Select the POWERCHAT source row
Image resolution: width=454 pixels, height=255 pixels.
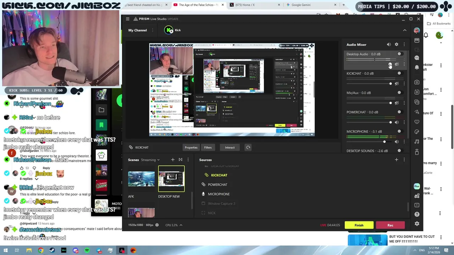(301, 185)
